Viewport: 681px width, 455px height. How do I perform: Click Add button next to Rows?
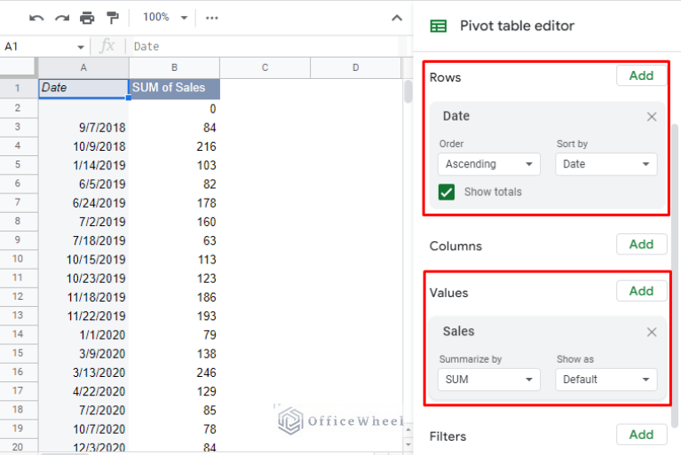point(641,75)
